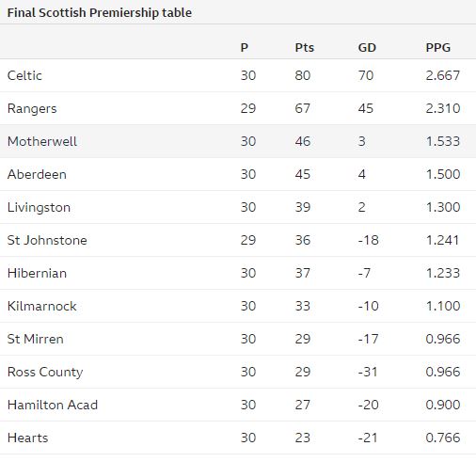Image resolution: width=476 pixels, height=462 pixels.
Task: Click the Hibernian team name
Action: pyautogui.click(x=37, y=273)
